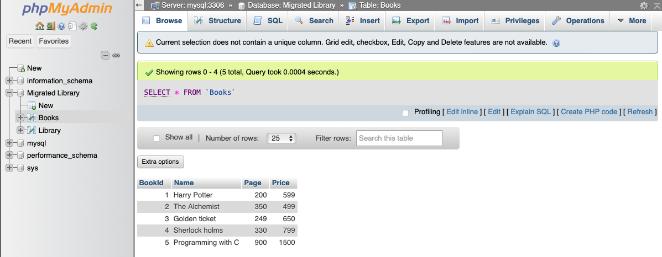Expand the information_schema database node
662x257 pixels.
[9, 81]
